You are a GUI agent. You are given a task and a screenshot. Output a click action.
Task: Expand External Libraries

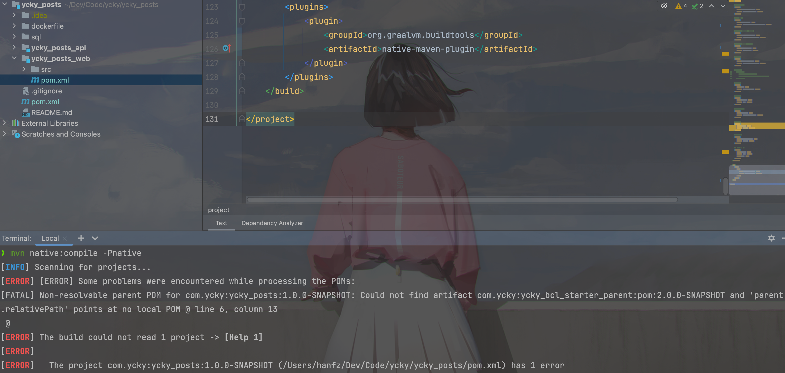click(4, 123)
